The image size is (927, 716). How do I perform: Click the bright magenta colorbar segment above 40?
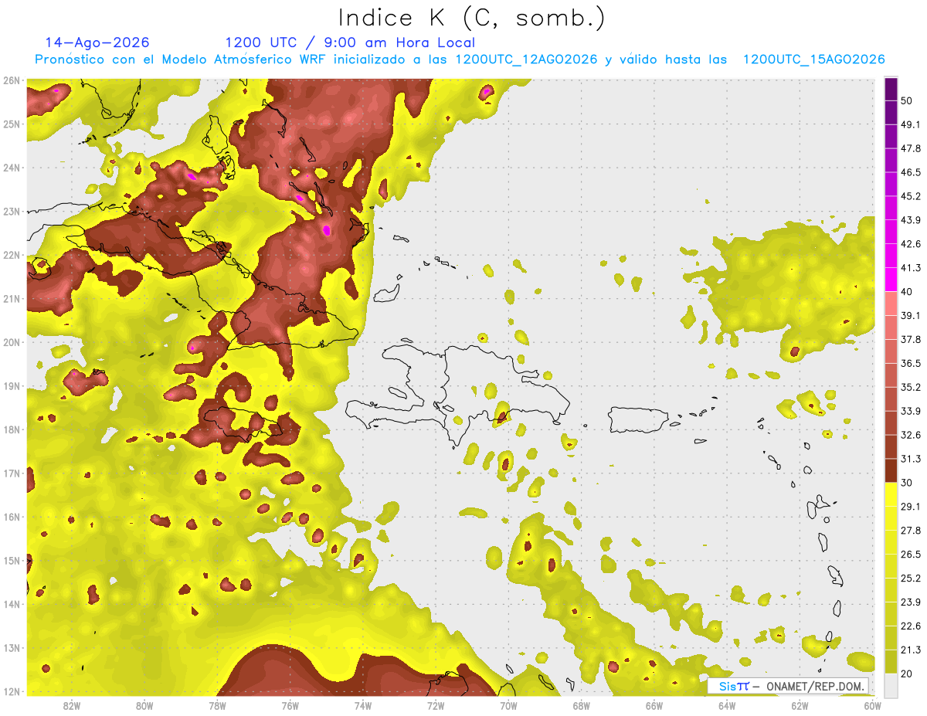[891, 280]
